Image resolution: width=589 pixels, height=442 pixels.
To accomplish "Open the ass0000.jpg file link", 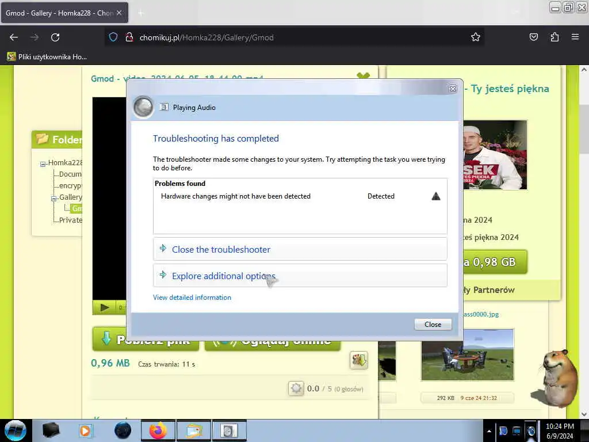I will (481, 314).
